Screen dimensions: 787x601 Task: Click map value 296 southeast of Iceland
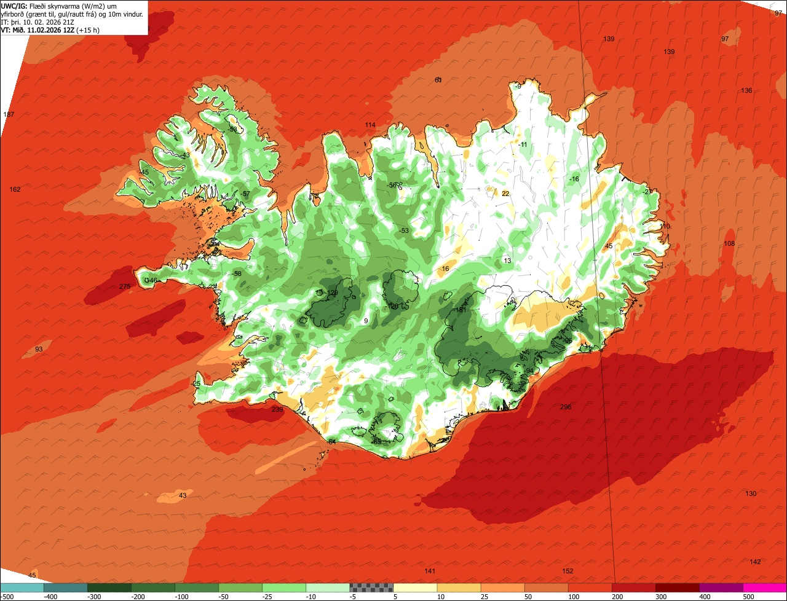(x=566, y=407)
